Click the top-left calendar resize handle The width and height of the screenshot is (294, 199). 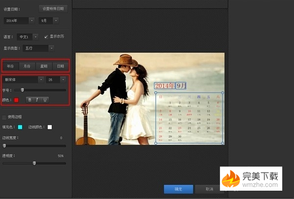click(156, 92)
